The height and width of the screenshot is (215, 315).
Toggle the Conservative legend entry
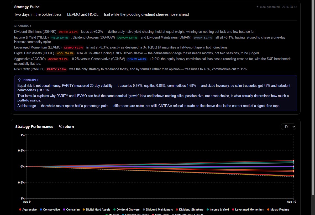(x=50, y=209)
